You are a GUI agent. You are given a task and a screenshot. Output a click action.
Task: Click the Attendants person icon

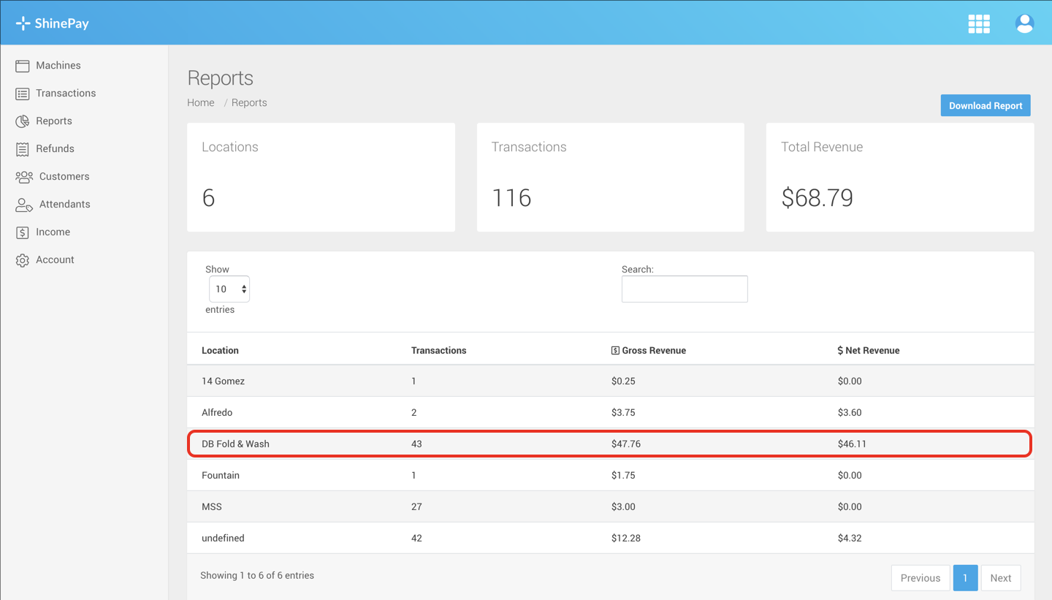(24, 205)
